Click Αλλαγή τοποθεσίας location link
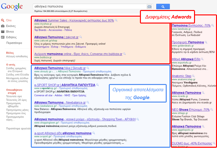217x148 pixels. [17, 56]
